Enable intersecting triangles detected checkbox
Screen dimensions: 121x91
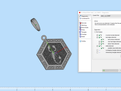tap(97, 53)
